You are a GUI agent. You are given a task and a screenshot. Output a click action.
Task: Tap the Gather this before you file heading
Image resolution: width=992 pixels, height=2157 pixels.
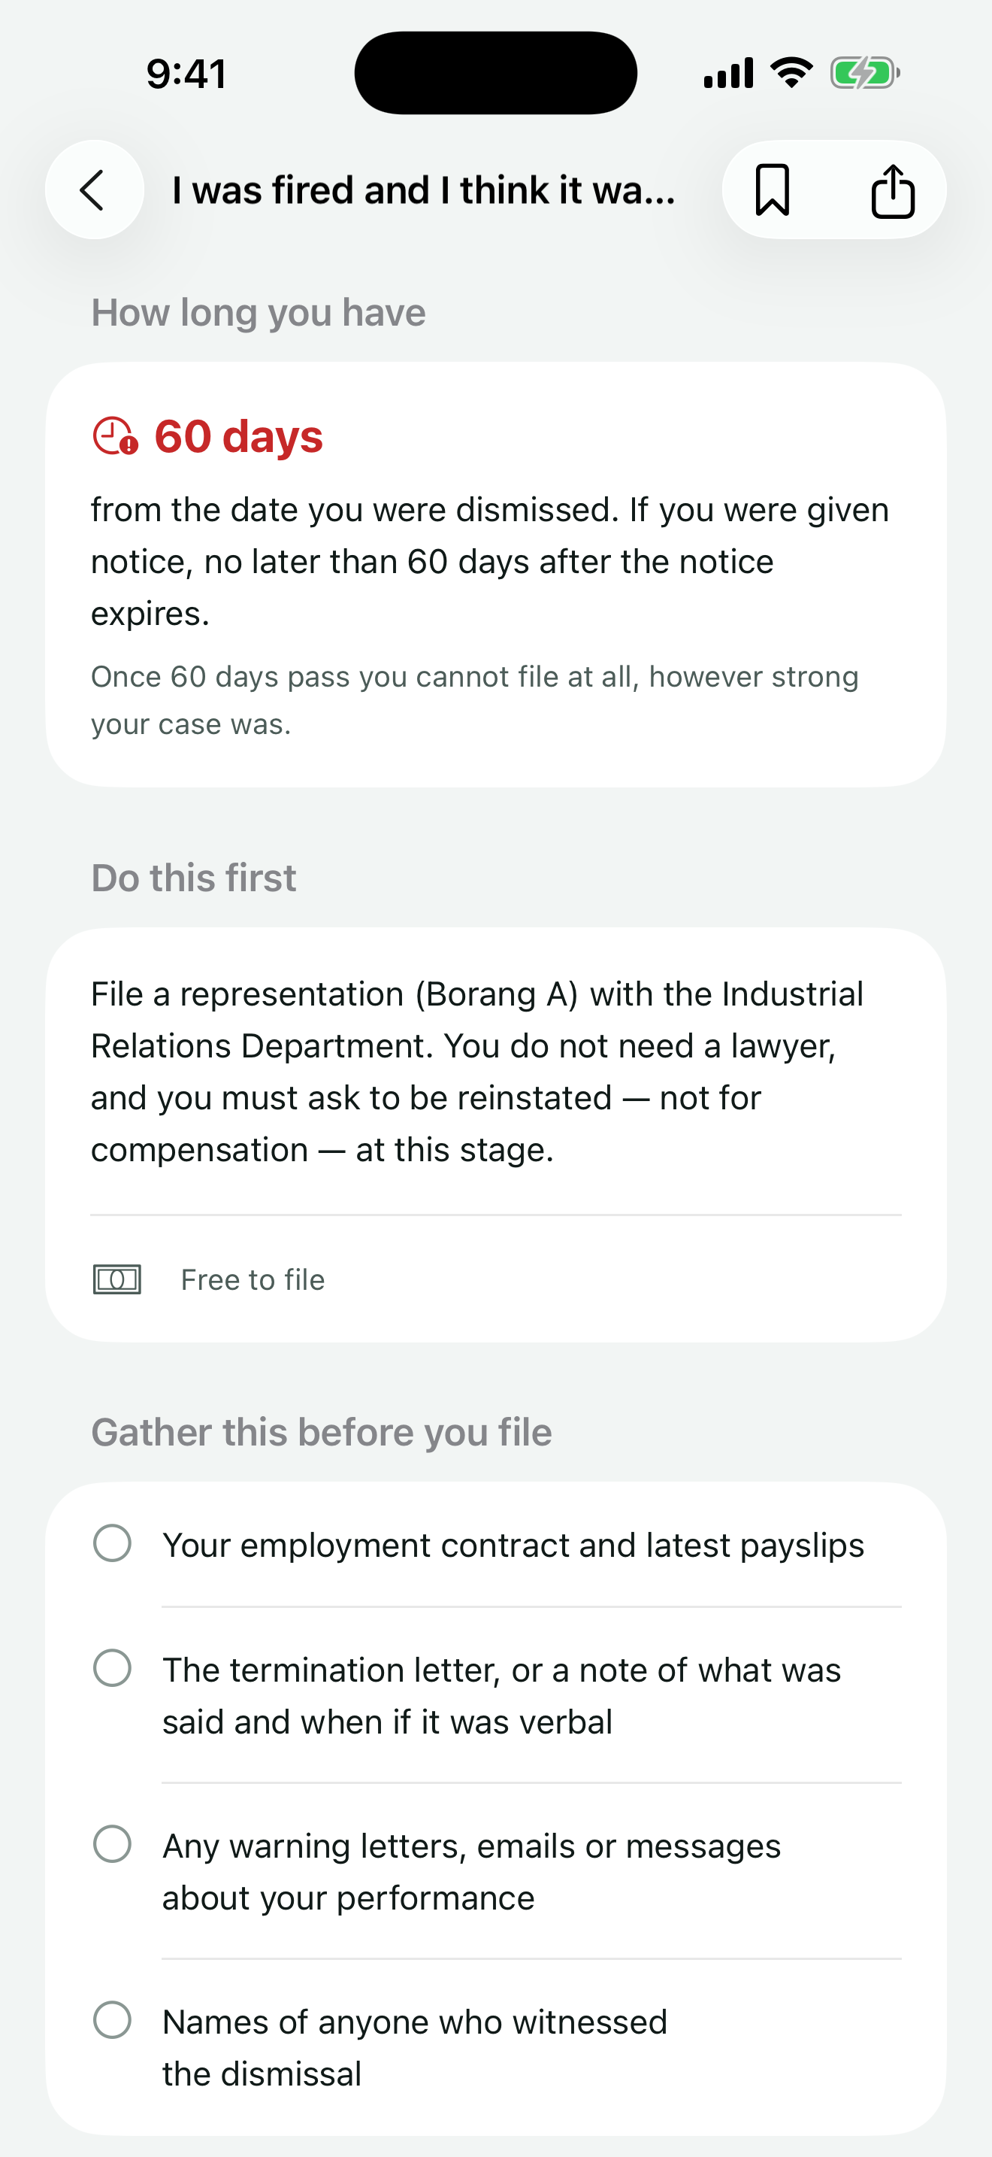[321, 1433]
